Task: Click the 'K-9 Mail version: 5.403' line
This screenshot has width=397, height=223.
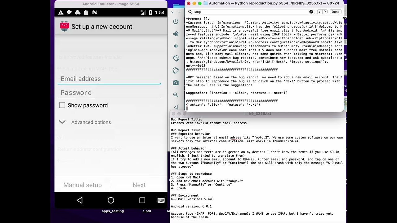Action: (192, 199)
